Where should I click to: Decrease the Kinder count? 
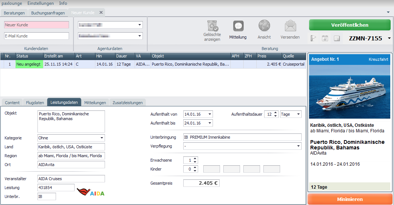[195, 171]
